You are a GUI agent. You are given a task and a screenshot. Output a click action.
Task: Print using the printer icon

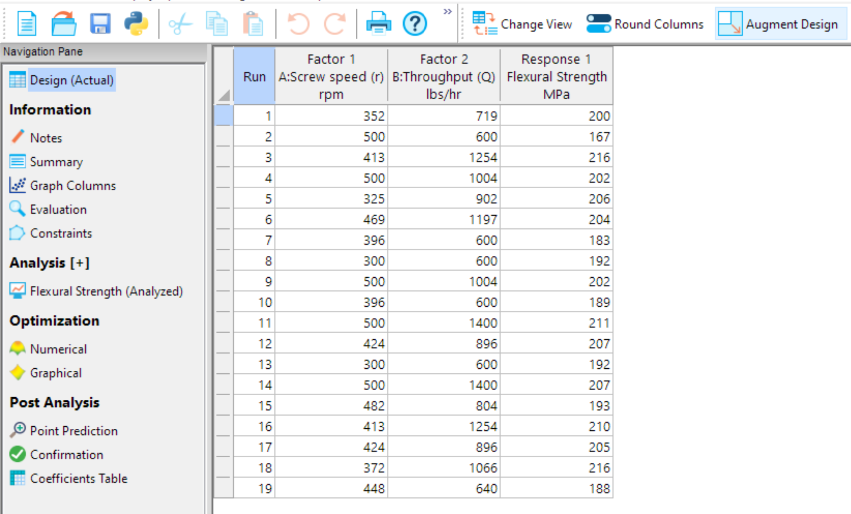378,24
